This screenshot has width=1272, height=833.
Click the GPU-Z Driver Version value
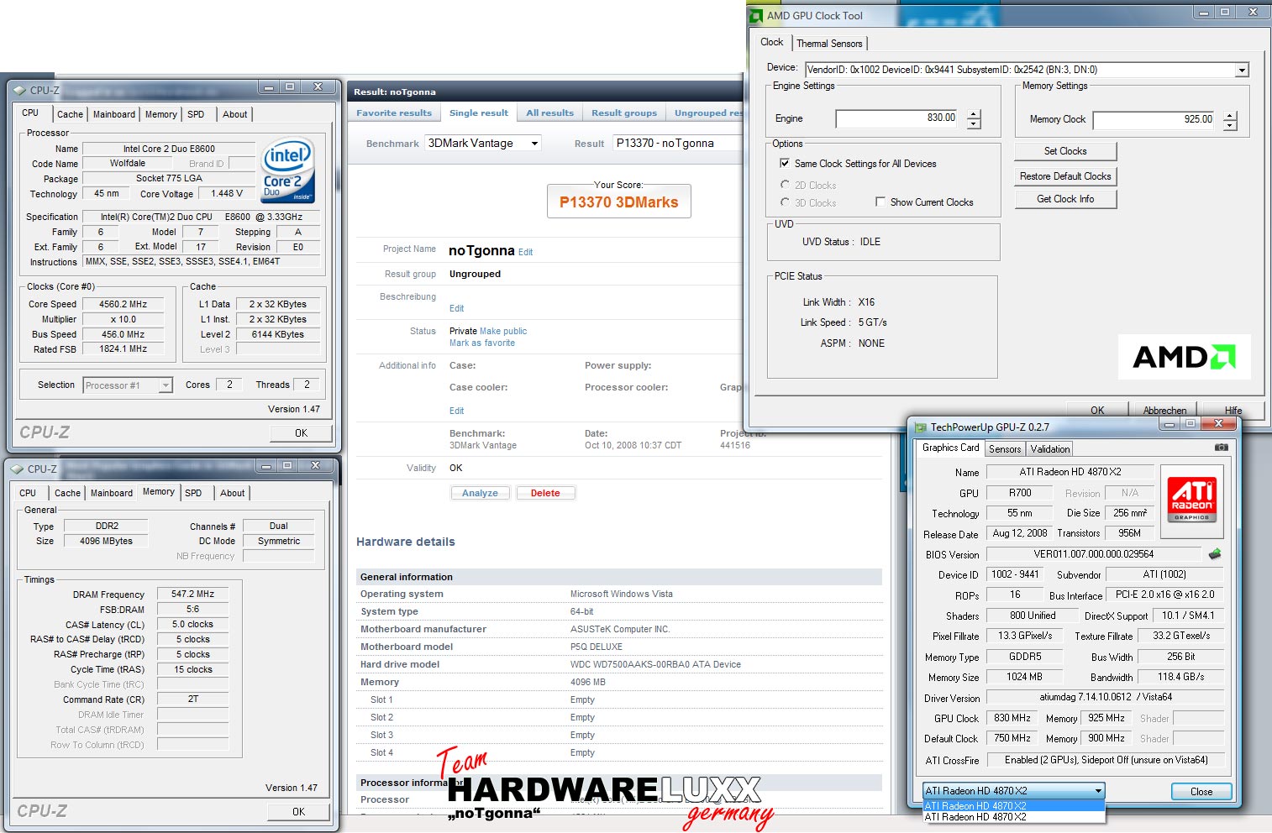pyautogui.click(x=1106, y=697)
